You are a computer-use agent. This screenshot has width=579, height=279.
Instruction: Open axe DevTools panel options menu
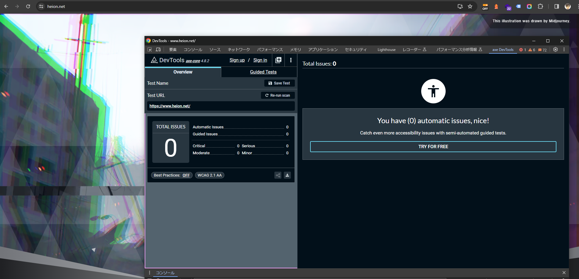[291, 60]
